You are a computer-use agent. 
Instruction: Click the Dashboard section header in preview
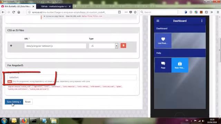click(180, 29)
